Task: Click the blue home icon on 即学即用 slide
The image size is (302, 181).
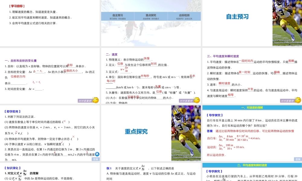Action: pyautogui.click(x=97, y=154)
